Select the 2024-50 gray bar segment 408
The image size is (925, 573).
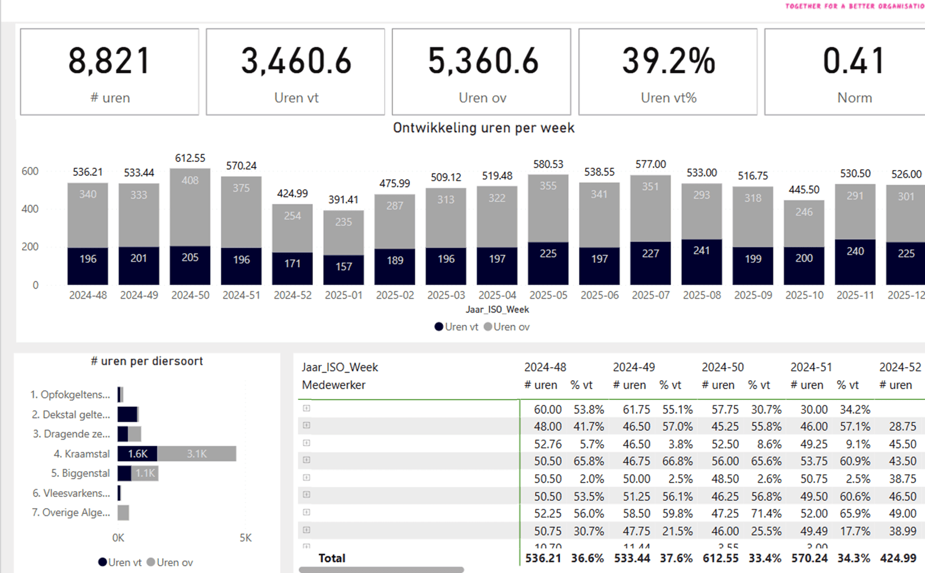click(x=190, y=207)
